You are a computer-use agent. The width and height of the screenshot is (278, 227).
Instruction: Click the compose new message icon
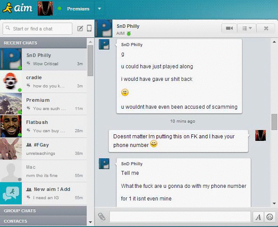[x=80, y=28]
